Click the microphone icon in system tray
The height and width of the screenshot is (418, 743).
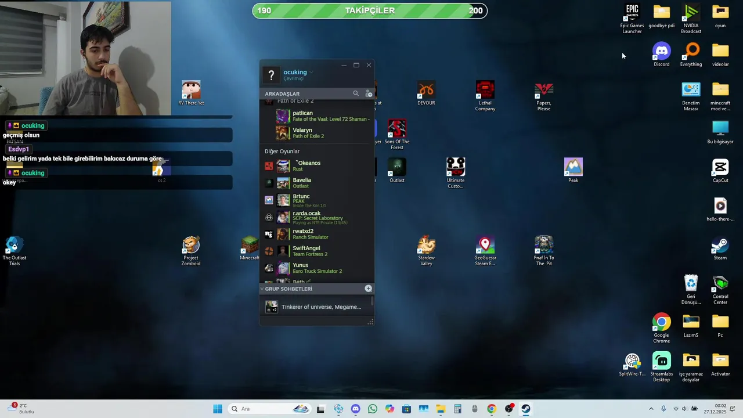pos(663,409)
